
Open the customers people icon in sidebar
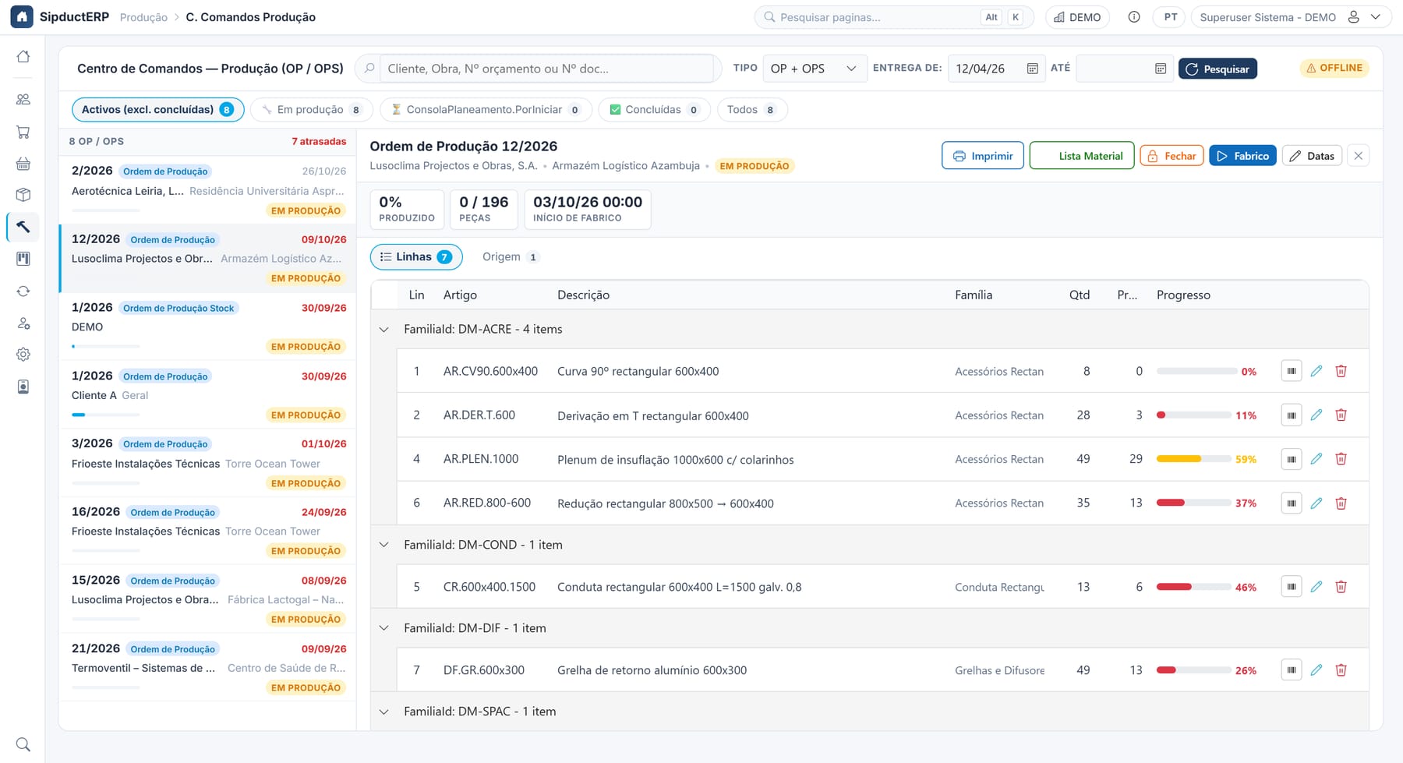point(23,99)
